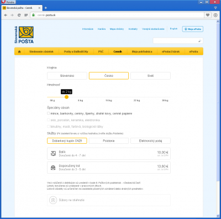Expand the Balík delivery option row
The image size is (221, 219).
point(109,154)
